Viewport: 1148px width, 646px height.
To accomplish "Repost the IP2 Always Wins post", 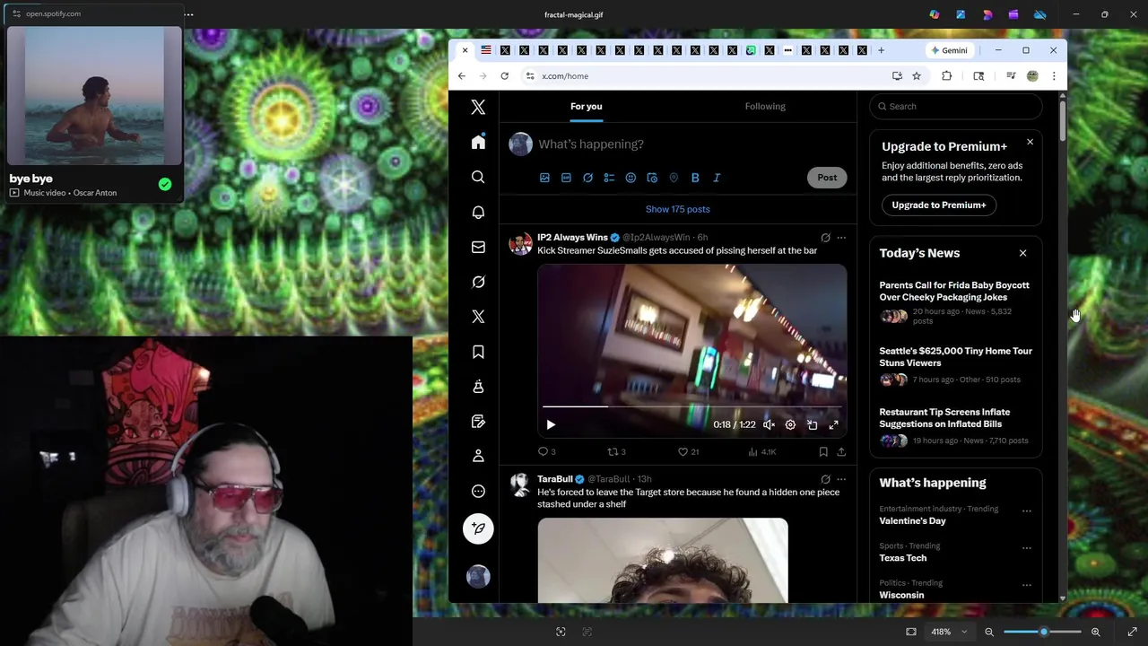I will (613, 452).
